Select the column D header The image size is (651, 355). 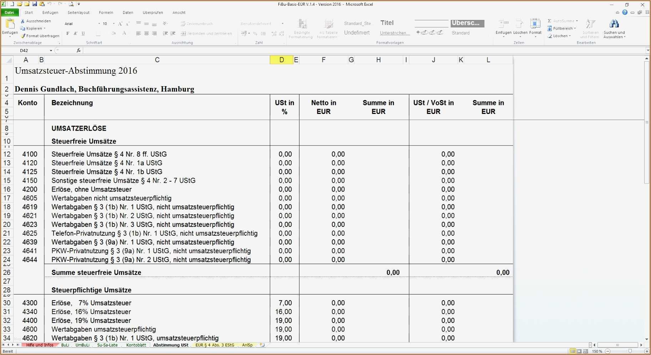pos(281,60)
